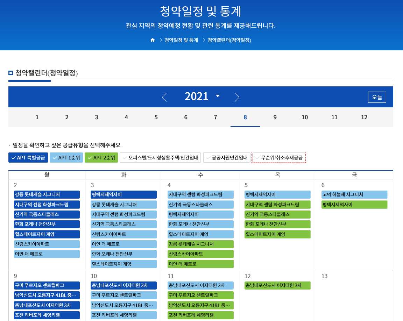Image resolution: width=403 pixels, height=321 pixels.
Task: Open 신기역 극동스타클래스 on the 2nd
Action: click(47, 214)
